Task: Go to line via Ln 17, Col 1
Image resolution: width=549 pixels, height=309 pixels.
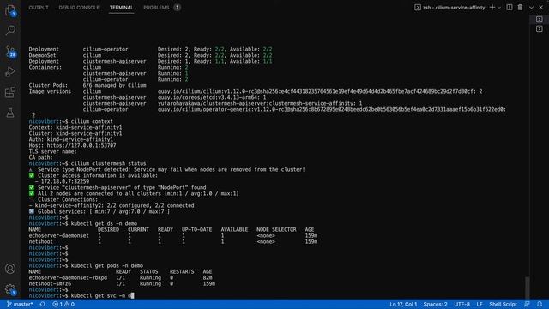Action: pos(403,304)
